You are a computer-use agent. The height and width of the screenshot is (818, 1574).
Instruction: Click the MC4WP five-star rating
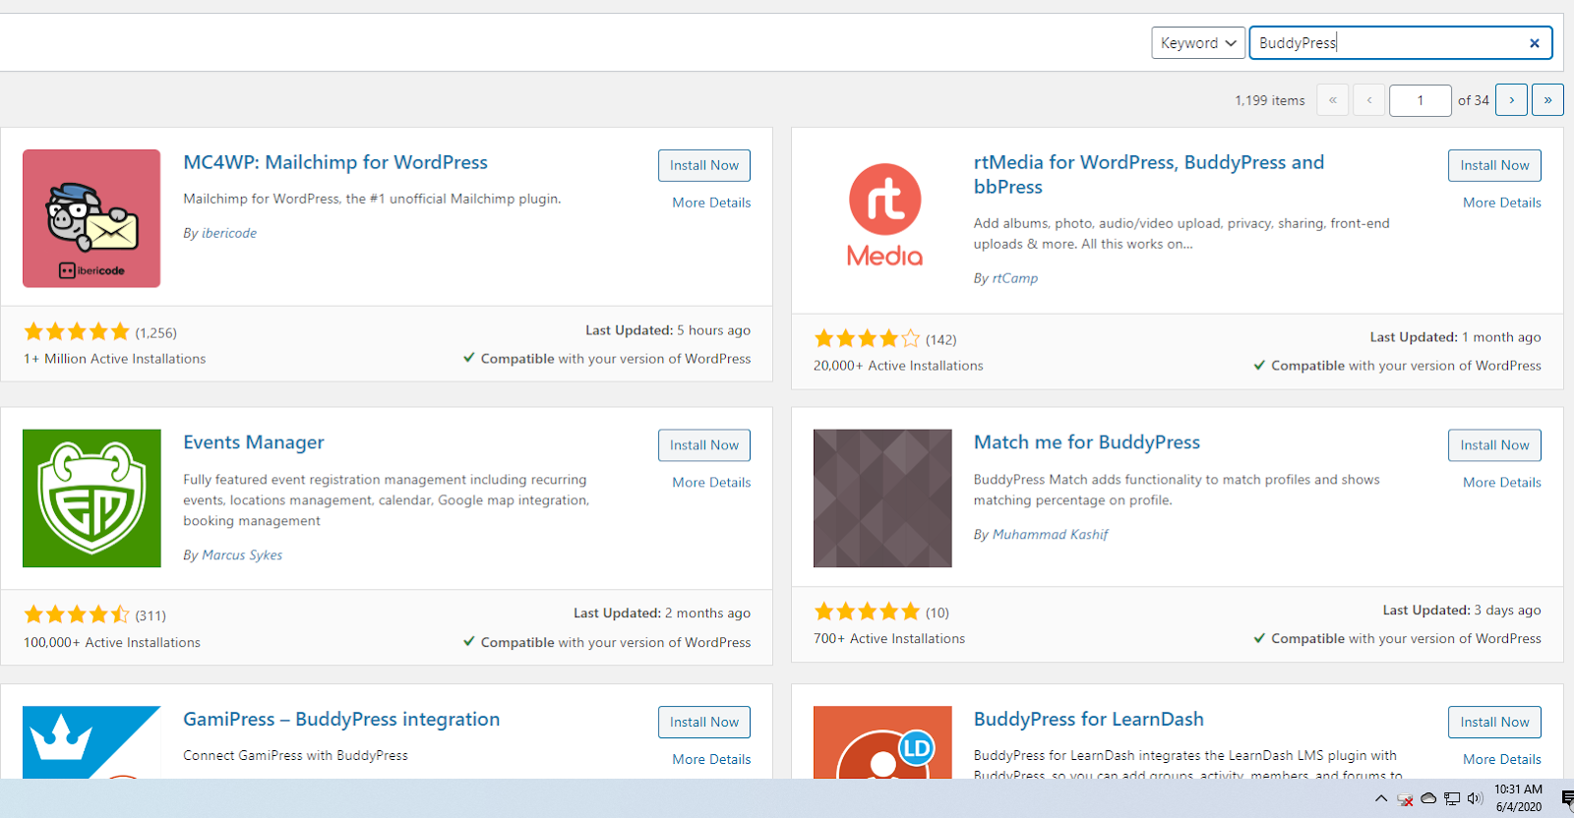77,331
